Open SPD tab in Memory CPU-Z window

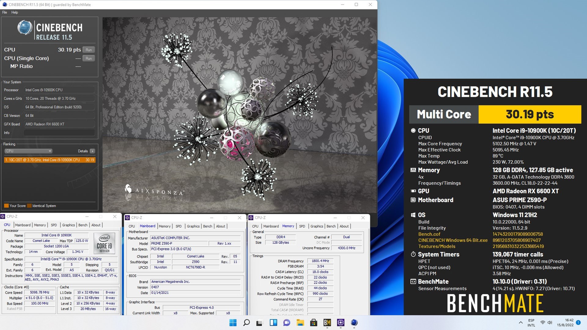coord(302,226)
